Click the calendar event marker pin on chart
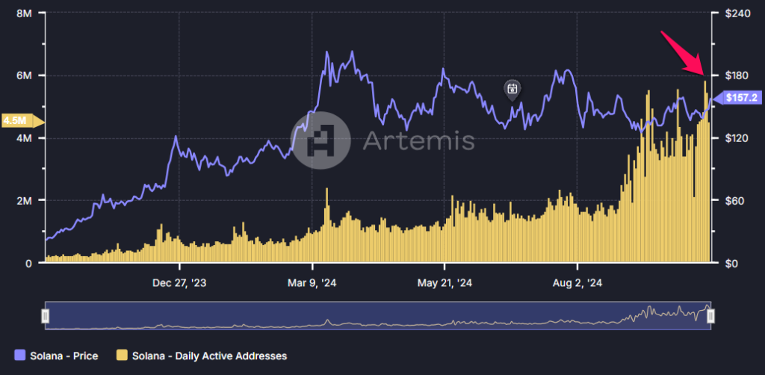This screenshot has height=375, width=765. [512, 90]
